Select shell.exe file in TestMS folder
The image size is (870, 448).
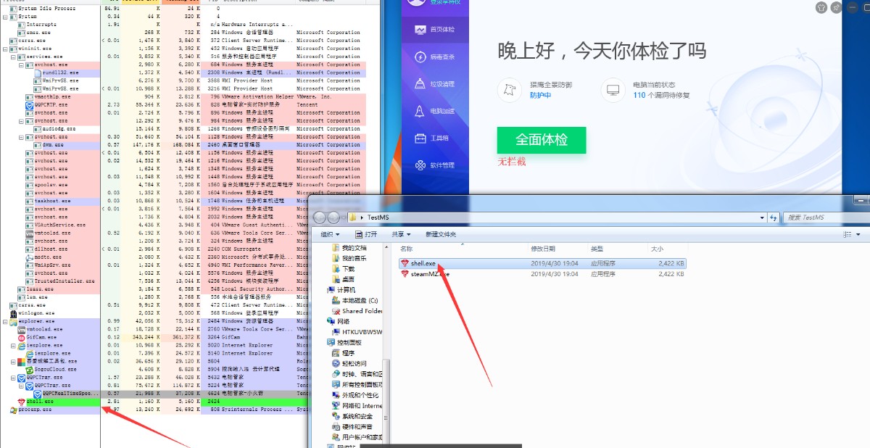click(542, 264)
